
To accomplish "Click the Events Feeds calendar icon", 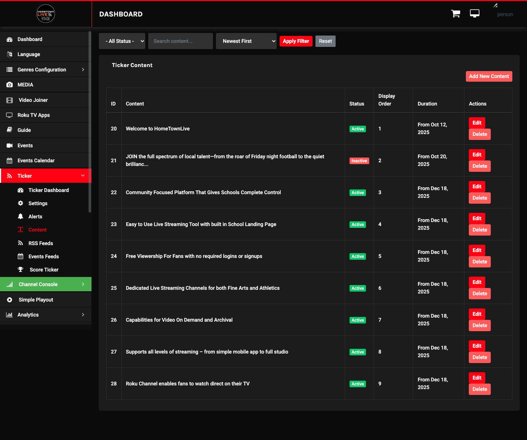I will 20,256.
